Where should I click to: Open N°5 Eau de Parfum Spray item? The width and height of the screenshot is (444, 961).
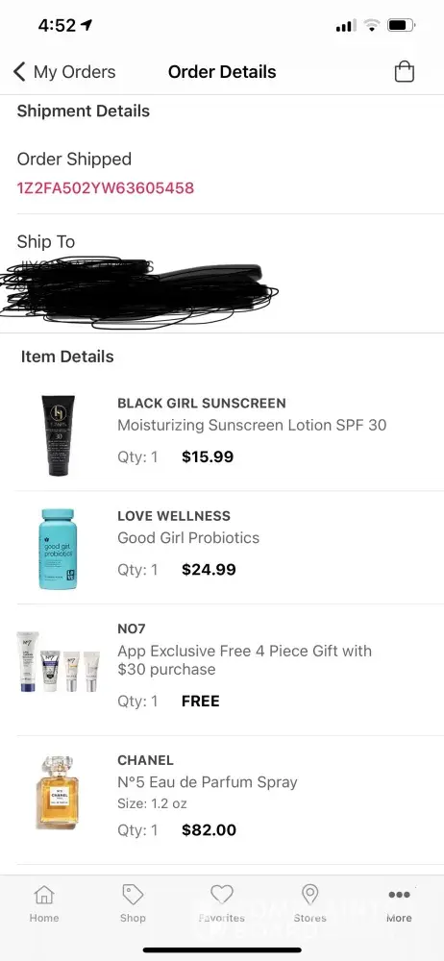pyautogui.click(x=208, y=782)
